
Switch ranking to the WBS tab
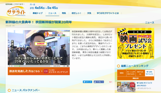(122, 73)
